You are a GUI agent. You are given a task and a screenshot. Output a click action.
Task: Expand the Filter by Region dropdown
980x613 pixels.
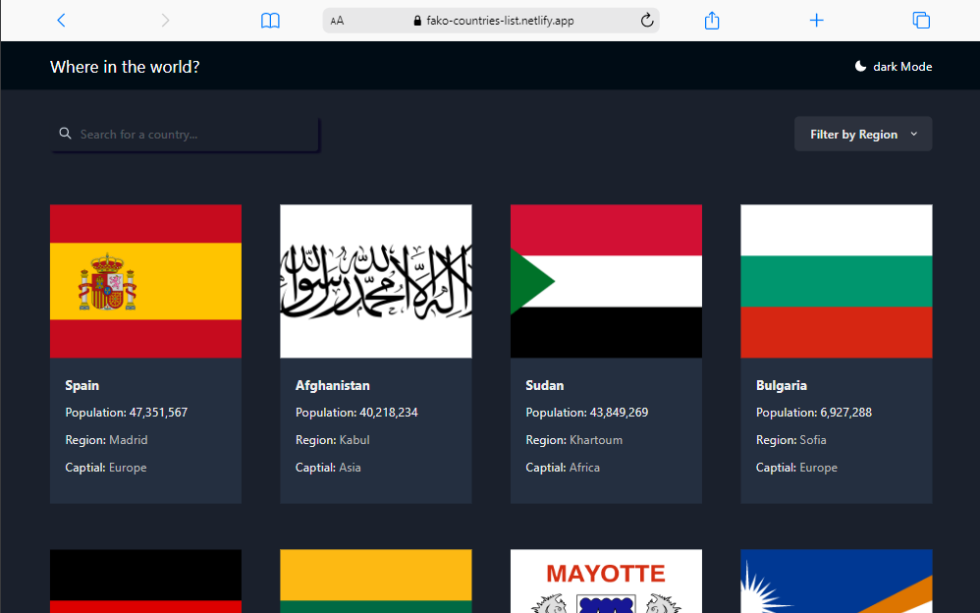[862, 134]
